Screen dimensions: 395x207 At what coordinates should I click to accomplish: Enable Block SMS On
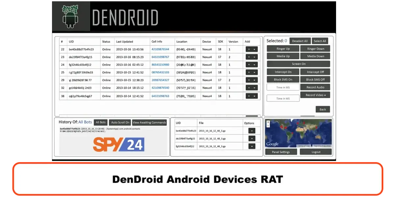click(x=283, y=80)
